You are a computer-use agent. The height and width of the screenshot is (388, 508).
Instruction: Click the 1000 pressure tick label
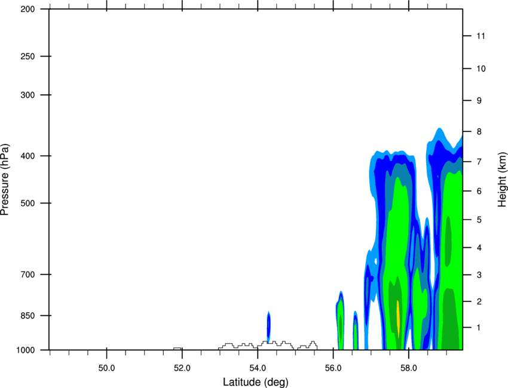26,350
